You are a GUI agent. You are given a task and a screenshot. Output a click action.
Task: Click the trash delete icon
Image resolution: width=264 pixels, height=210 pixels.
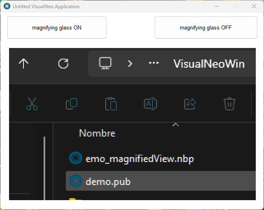pos(229,104)
